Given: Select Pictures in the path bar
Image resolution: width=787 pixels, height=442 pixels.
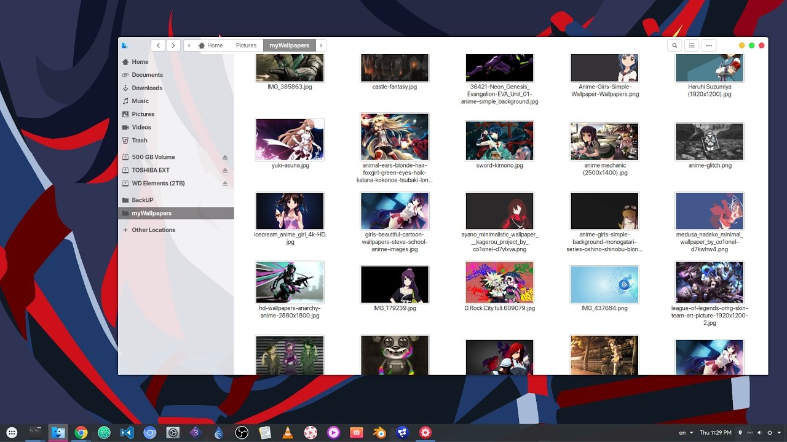Looking at the screenshot, I should [x=246, y=45].
